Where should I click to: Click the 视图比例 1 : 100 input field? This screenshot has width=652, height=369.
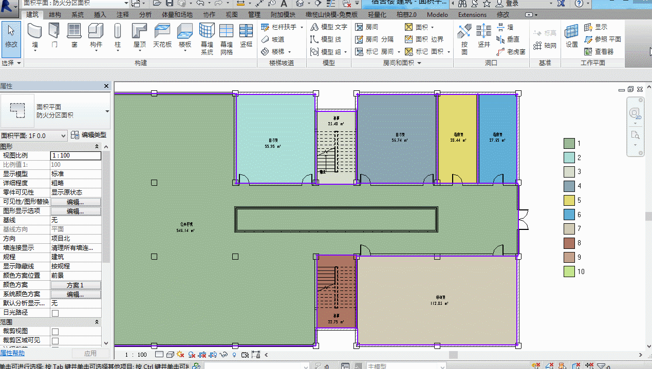click(x=76, y=156)
